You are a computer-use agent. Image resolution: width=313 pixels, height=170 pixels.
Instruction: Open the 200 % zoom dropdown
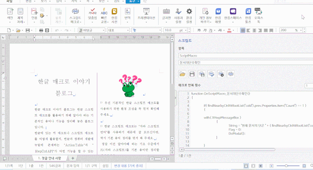point(301,30)
